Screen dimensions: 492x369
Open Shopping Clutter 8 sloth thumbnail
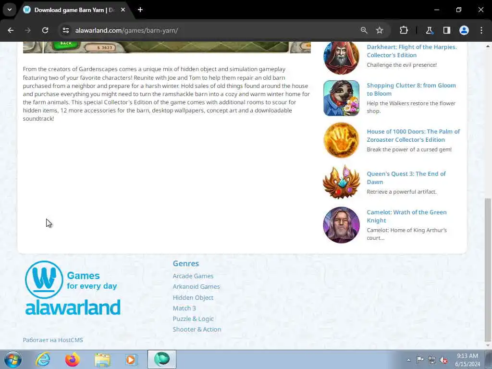(342, 98)
